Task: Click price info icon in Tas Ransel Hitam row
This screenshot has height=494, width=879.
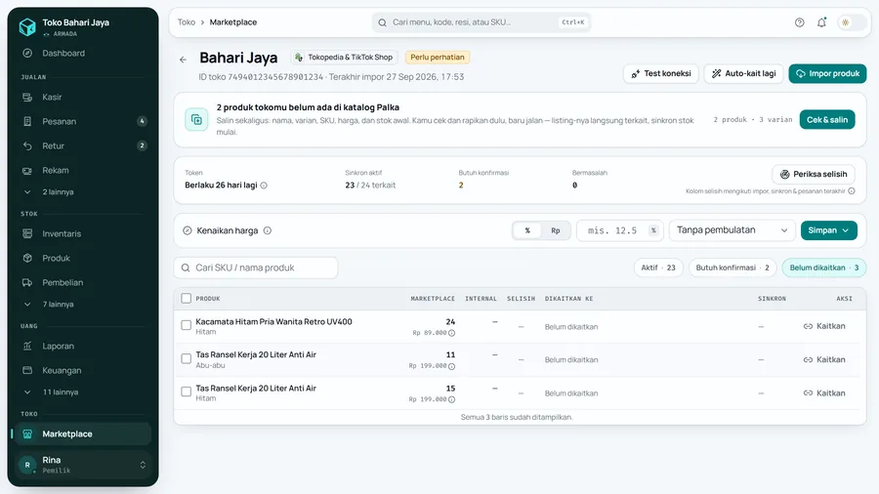Action: [452, 400]
